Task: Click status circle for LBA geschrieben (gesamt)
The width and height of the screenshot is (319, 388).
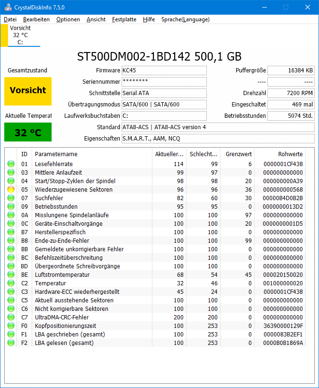Action: 11,335
